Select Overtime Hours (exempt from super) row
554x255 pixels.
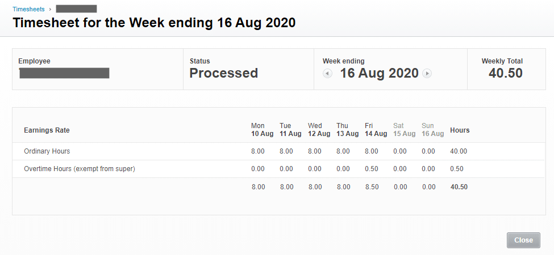click(x=79, y=169)
